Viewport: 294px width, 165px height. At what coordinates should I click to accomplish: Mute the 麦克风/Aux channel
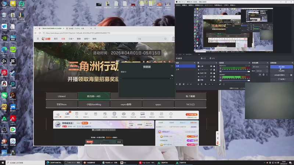click(x=220, y=71)
